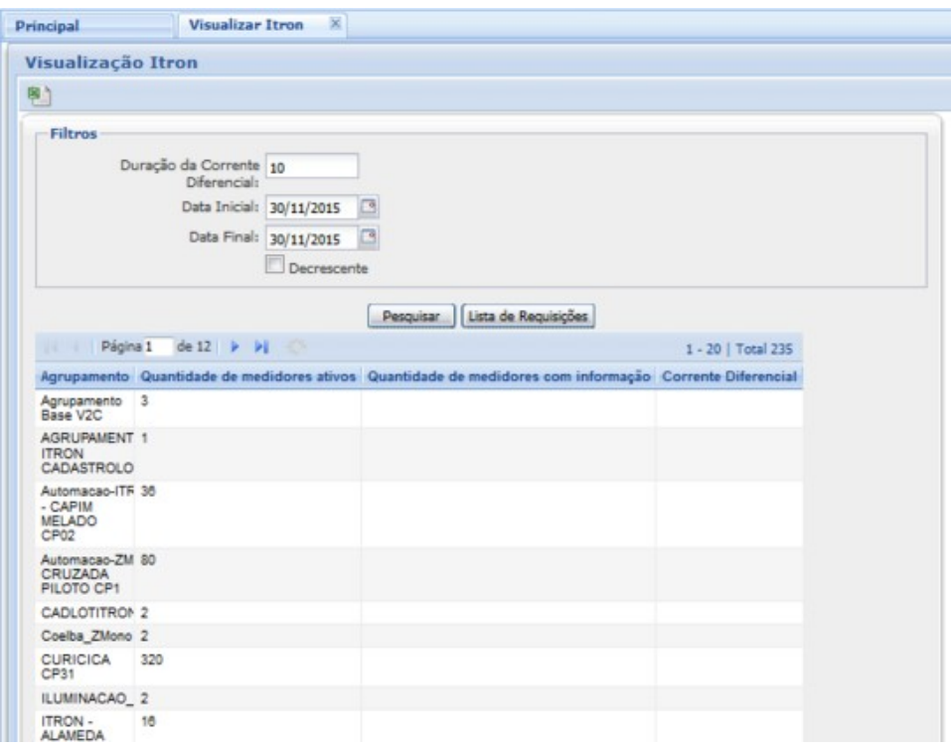951x749 pixels.
Task: Open the Data Final calendar picker
Action: click(370, 237)
